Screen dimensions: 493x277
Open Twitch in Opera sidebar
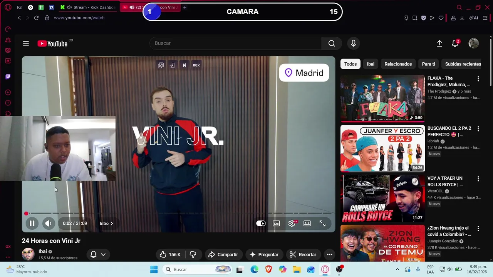[x=8, y=77]
